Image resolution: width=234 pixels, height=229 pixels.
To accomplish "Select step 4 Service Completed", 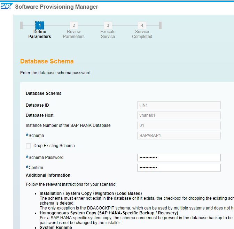I will pyautogui.click(x=142, y=25).
